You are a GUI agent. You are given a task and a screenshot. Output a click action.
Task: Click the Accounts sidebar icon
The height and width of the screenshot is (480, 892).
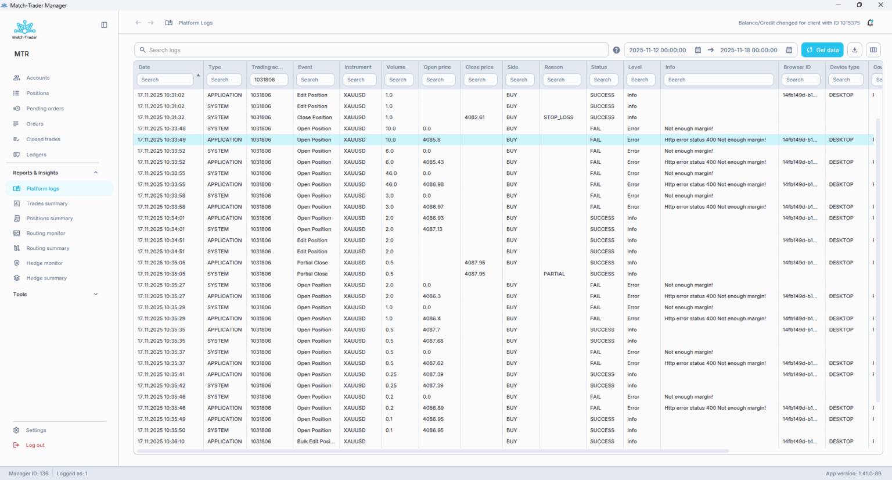coord(16,78)
